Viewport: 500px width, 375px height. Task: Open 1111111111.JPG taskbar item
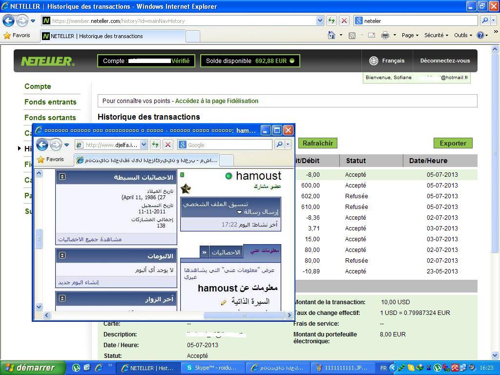pyautogui.click(x=342, y=368)
